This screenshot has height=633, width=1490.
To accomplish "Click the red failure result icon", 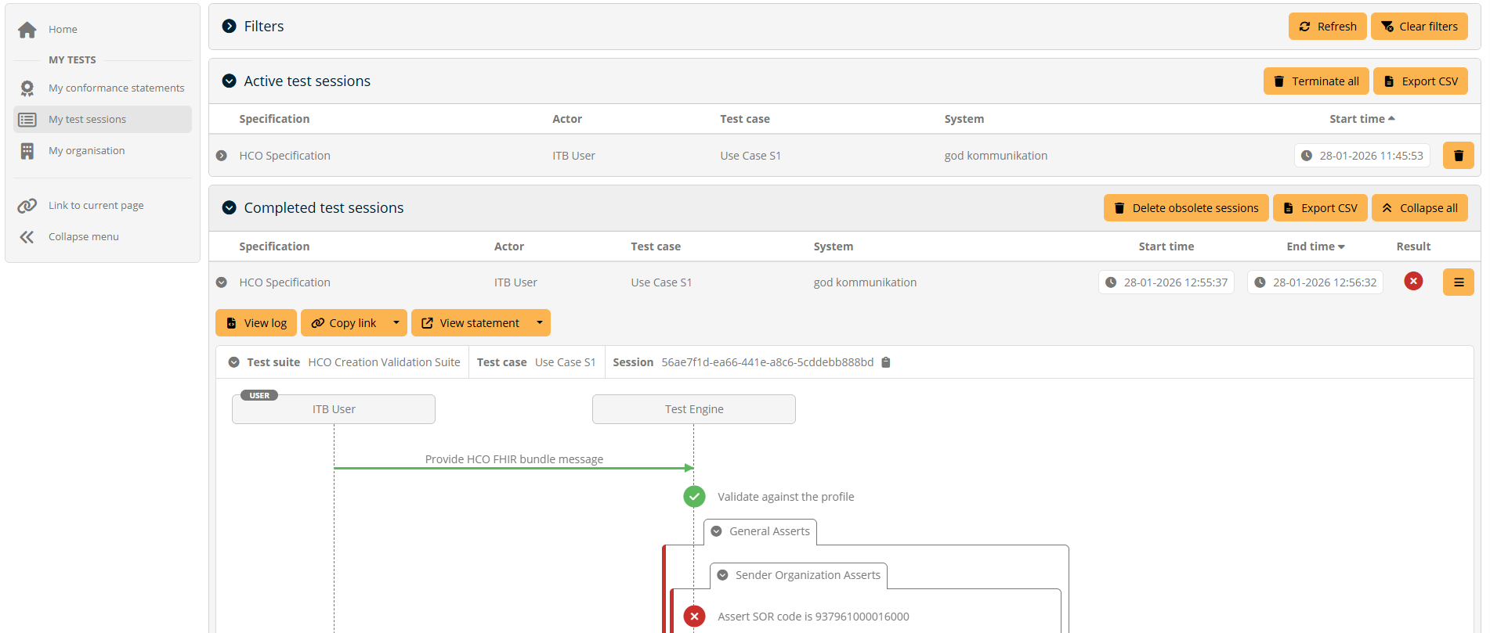I will pyautogui.click(x=1413, y=282).
